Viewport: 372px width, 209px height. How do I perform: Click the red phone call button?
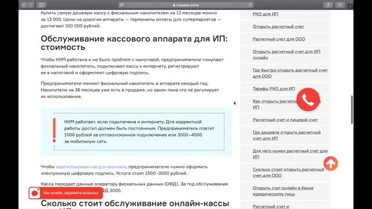click(x=308, y=99)
